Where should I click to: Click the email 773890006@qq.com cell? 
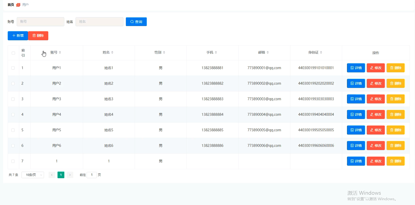pyautogui.click(x=264, y=146)
